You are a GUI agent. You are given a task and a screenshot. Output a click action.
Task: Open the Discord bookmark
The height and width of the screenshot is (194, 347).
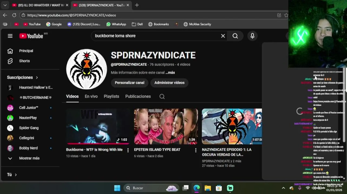tap(84, 24)
